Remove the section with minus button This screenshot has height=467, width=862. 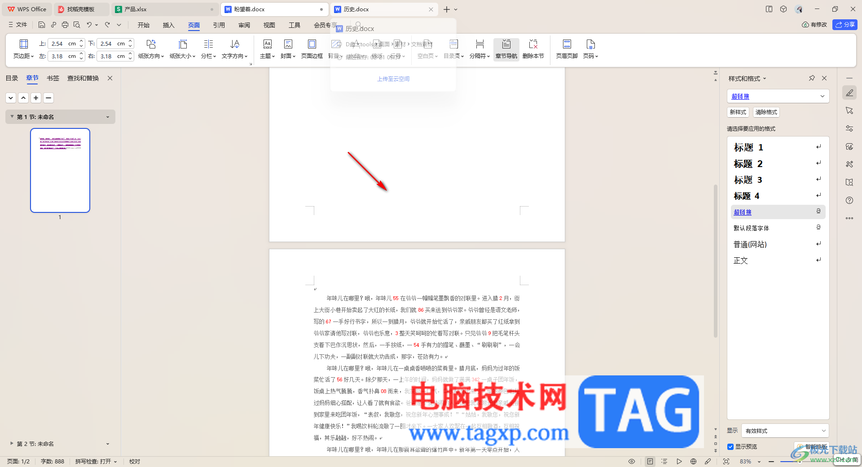(x=48, y=97)
